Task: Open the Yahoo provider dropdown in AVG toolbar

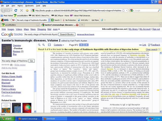Action: (14, 20)
